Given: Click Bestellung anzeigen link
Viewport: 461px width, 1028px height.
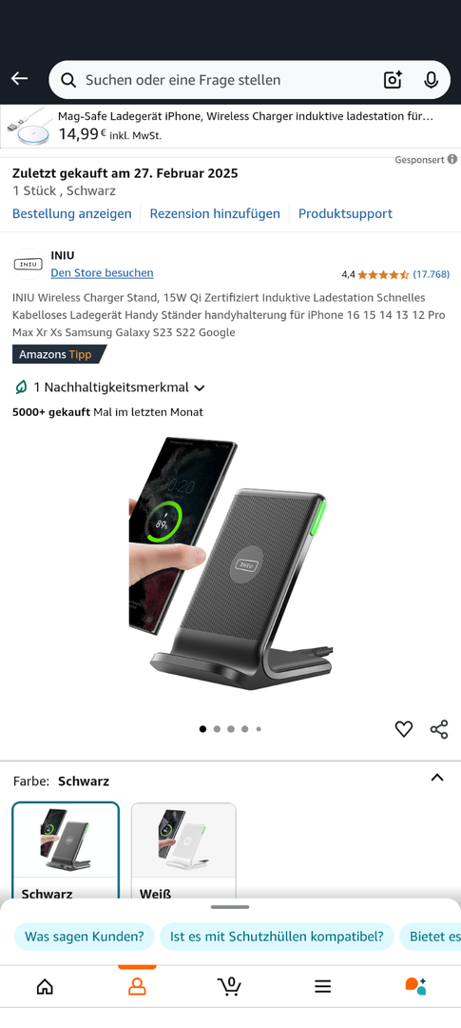Looking at the screenshot, I should [72, 214].
